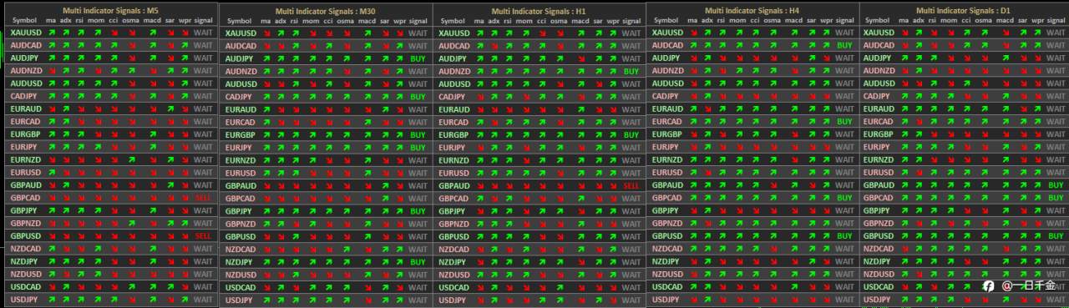The image size is (1069, 308).
Task: Click the macd arrow for GBPAUD in H1 panel
Action: (x=580, y=186)
